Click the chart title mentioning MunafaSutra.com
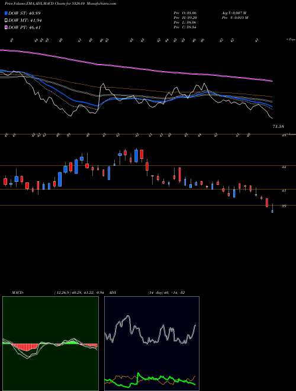The image size is (296, 391). click(x=60, y=4)
